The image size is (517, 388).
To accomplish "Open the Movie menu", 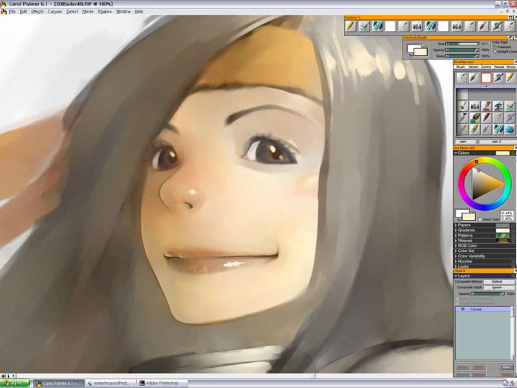I will (88, 11).
